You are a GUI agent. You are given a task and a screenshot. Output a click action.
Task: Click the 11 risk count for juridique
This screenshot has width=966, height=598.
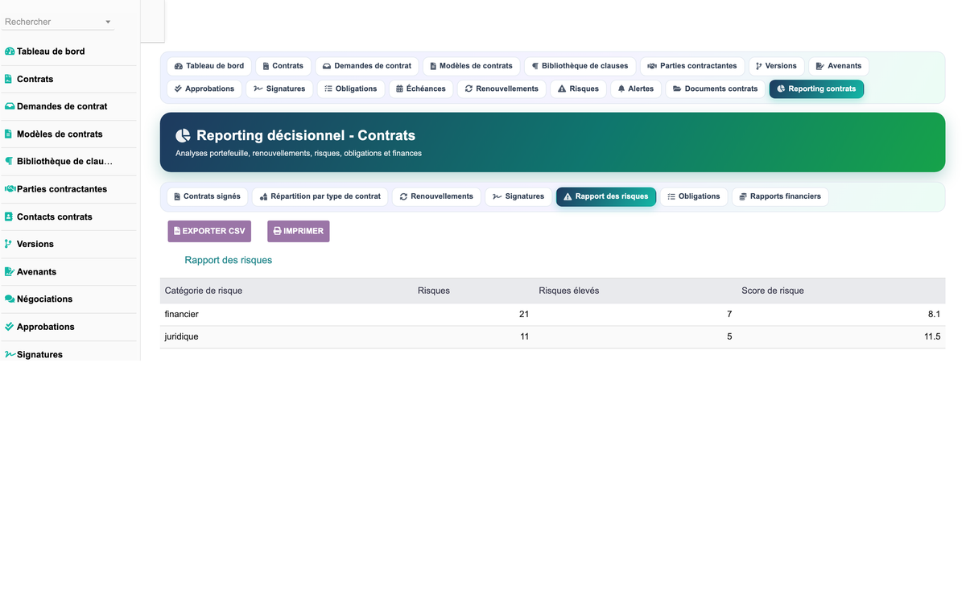(524, 336)
